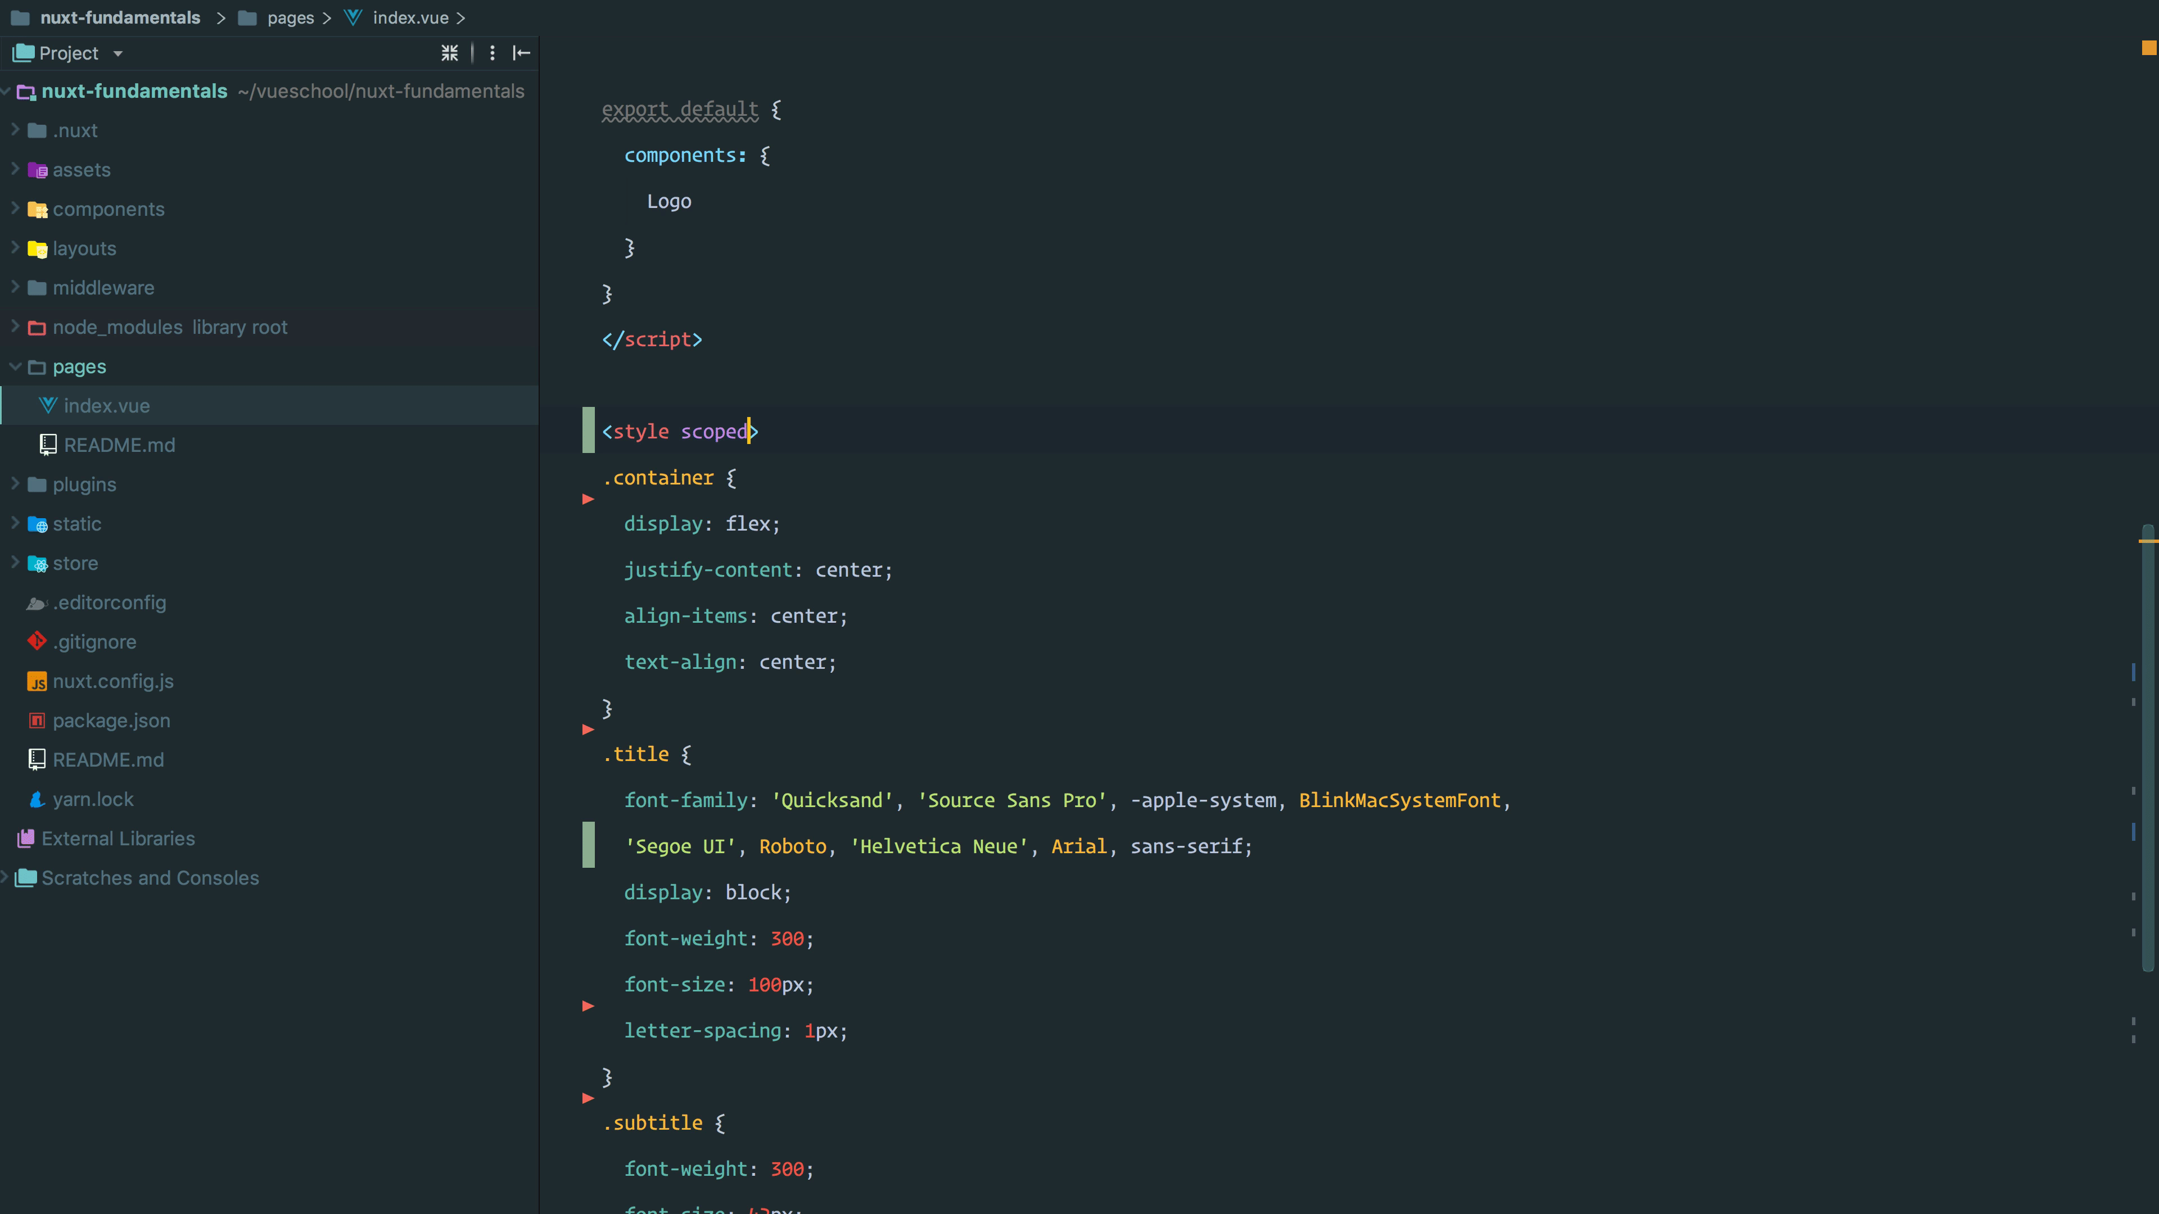Image resolution: width=2159 pixels, height=1214 pixels.
Task: Select the root README.md file
Action: coord(108,760)
